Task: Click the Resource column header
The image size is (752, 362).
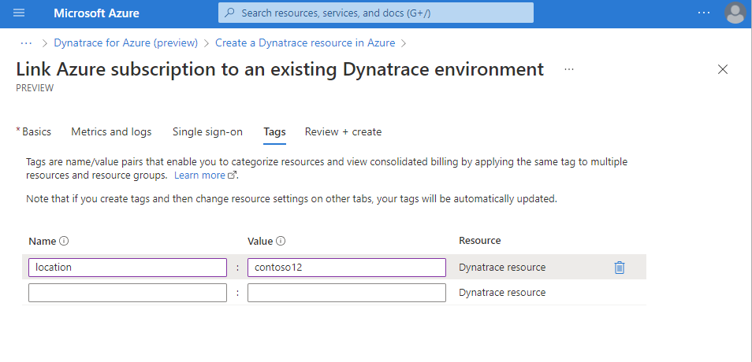Action: [x=479, y=240]
